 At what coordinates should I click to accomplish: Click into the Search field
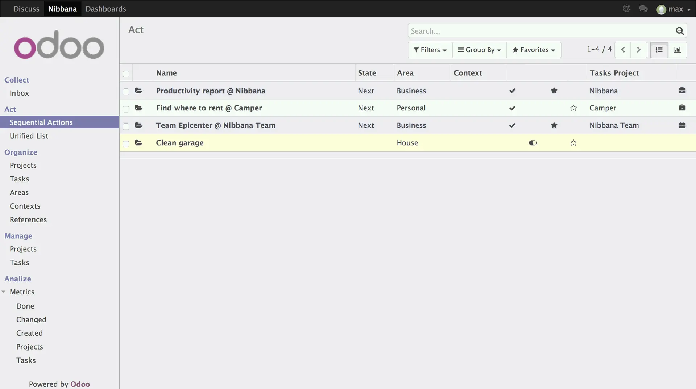pos(540,31)
